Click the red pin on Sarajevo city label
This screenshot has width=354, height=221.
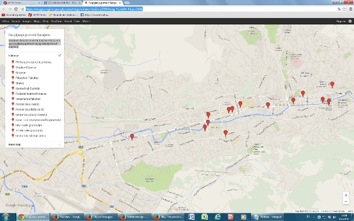293,101
